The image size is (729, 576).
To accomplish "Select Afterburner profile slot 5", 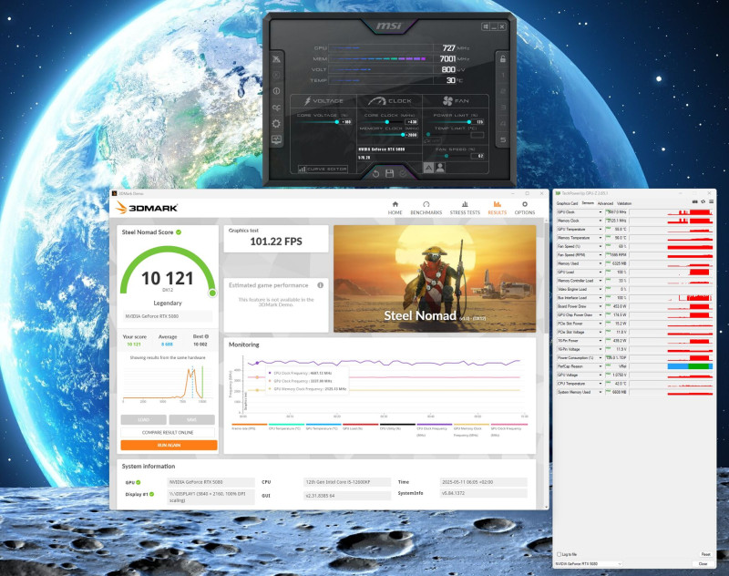I will point(503,139).
